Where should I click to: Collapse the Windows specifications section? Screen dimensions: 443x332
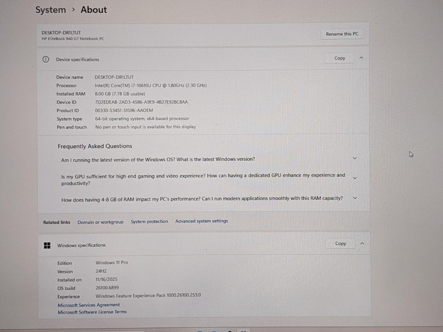(362, 243)
